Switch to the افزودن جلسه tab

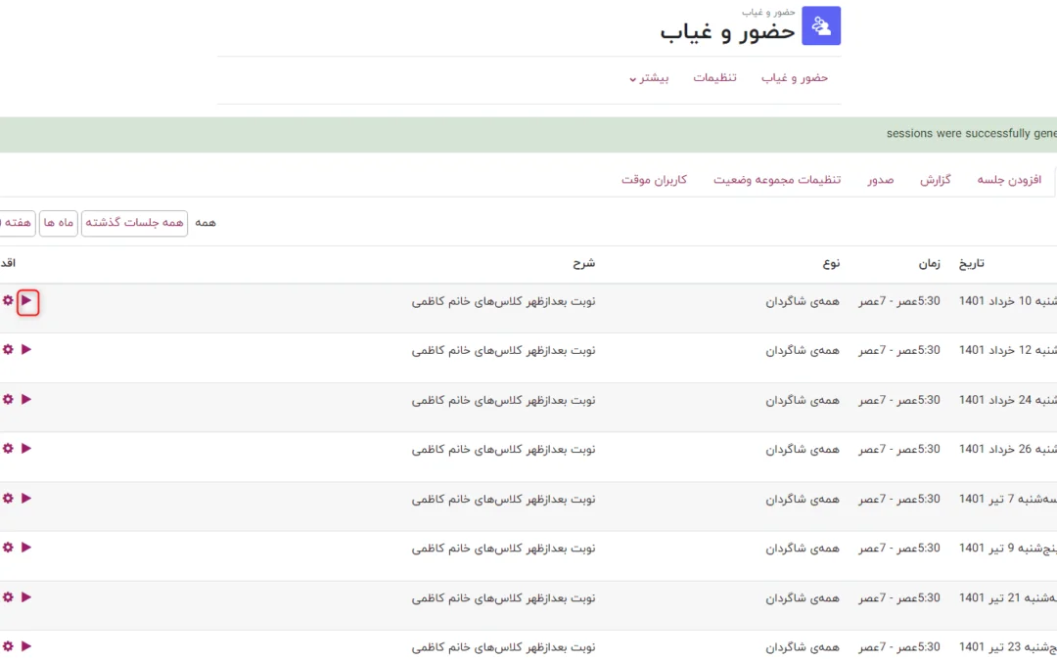coord(1009,181)
